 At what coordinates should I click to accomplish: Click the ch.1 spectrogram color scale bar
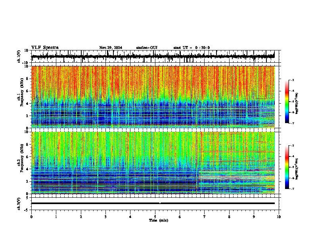(287, 102)
